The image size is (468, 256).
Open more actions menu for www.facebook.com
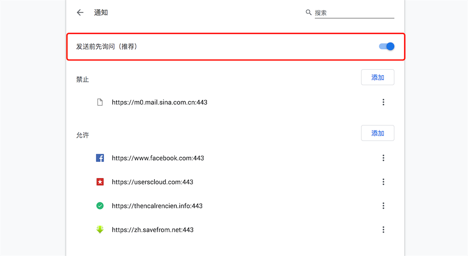point(383,158)
